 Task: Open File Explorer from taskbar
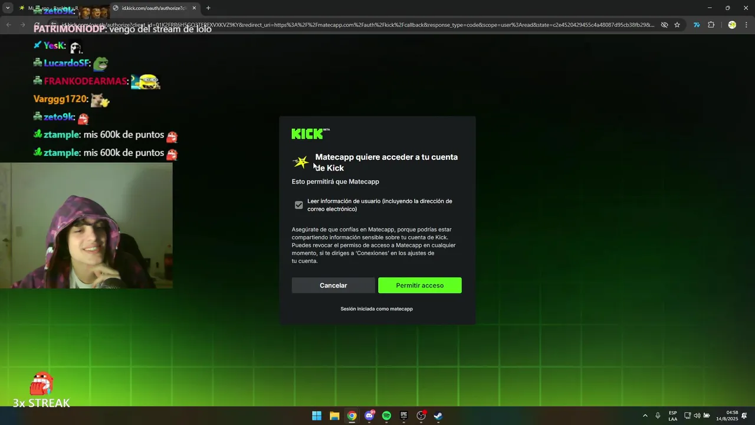click(x=334, y=416)
